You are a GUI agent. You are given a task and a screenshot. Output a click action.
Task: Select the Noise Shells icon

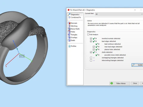click(69, 29)
